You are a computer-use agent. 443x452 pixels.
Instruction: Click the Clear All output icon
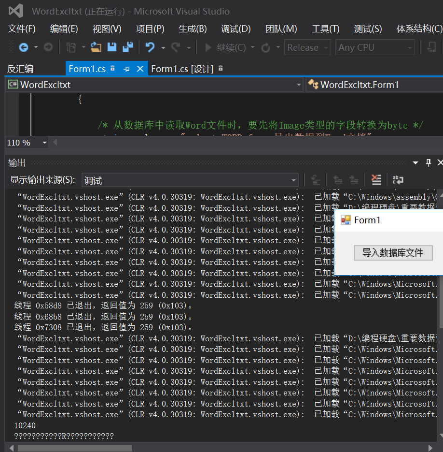[376, 180]
